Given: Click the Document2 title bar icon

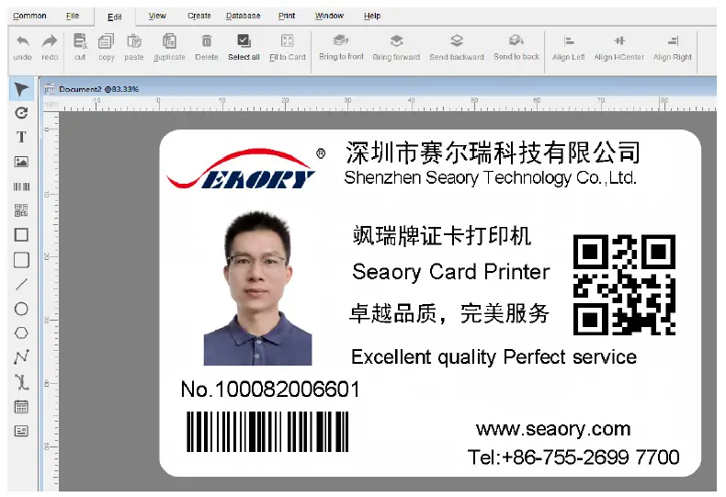Looking at the screenshot, I should point(50,89).
